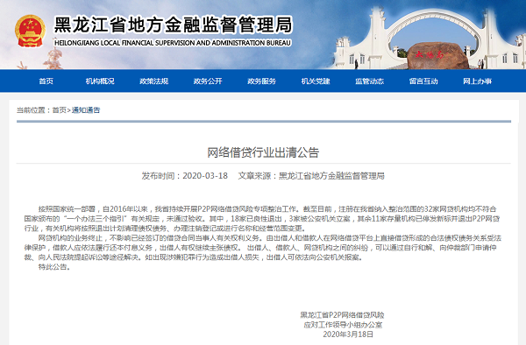Click the 通知通告 breadcrumb link
Image resolution: width=526 pixels, height=345 pixels.
coord(86,109)
